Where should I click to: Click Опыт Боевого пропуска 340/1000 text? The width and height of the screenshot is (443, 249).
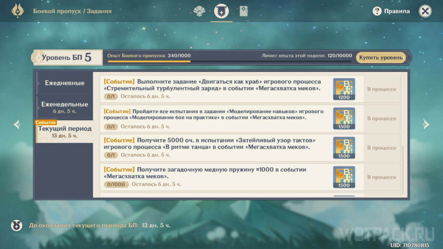[x=149, y=55]
